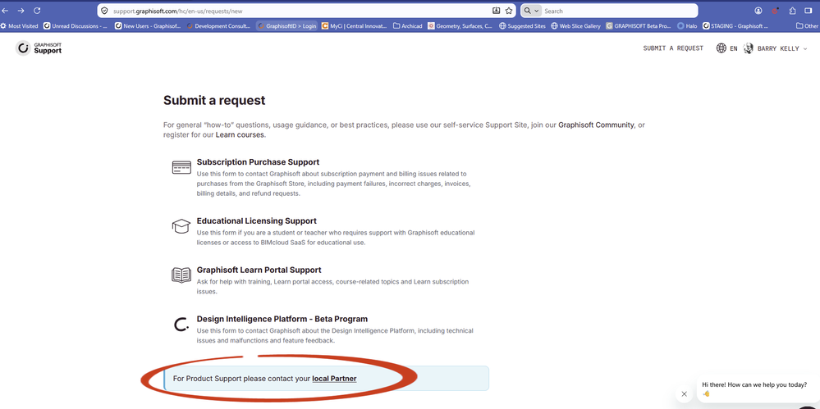
Task: Open the GraphisoftID > Login bookmark
Action: click(287, 25)
